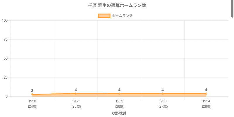Viewport: 234px width, 117px height.
Task: Click the 1954 (28歳) axis label
Action: click(x=206, y=104)
